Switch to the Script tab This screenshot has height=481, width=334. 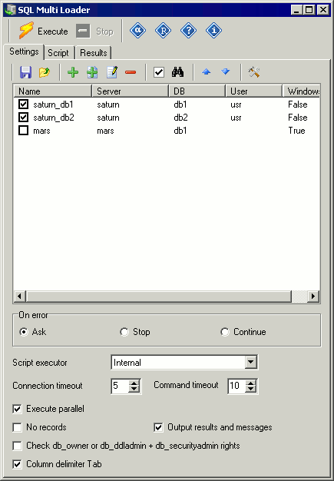pyautogui.click(x=58, y=53)
